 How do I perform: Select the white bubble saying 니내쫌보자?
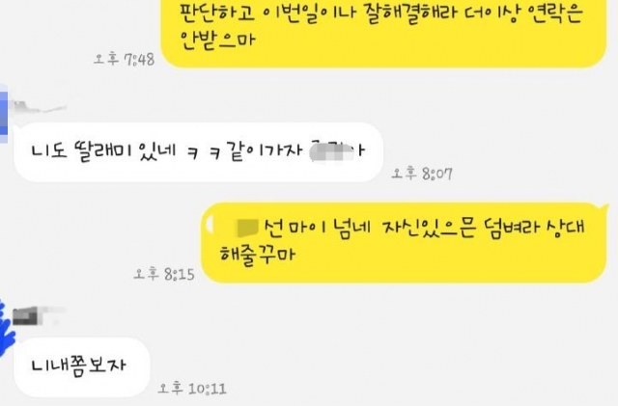82,366
